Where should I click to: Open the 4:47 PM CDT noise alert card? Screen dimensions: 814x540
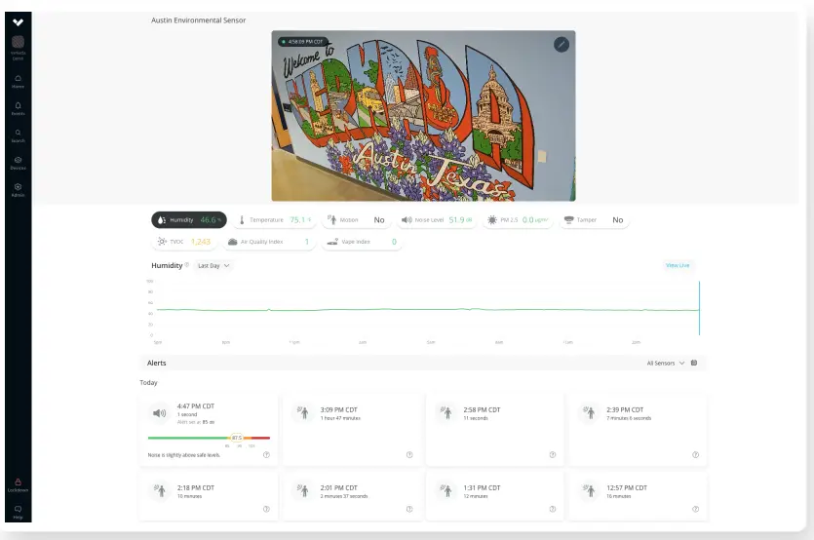[x=209, y=430]
